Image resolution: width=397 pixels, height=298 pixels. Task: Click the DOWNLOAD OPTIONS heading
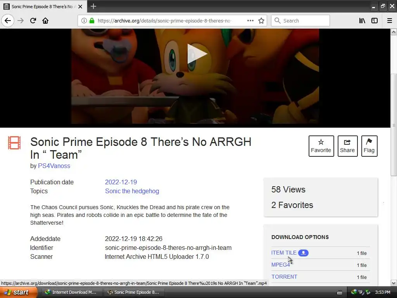click(x=300, y=237)
